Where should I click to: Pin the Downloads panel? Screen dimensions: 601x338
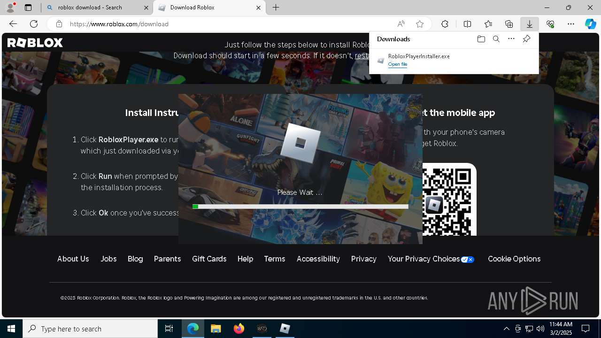click(x=526, y=39)
